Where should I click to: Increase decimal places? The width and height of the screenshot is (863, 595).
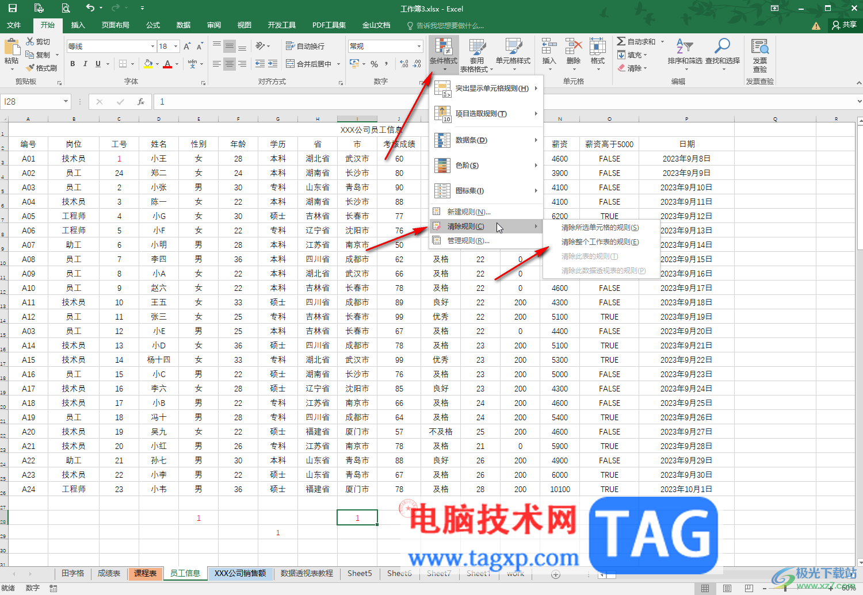(x=404, y=64)
